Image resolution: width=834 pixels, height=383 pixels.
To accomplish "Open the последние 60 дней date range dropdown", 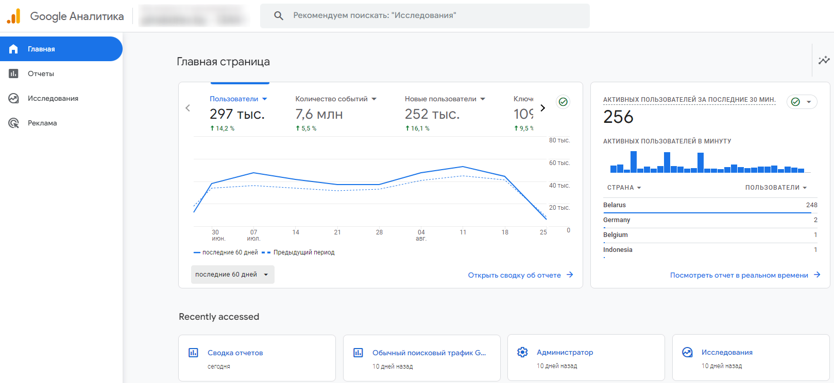I will pos(233,275).
